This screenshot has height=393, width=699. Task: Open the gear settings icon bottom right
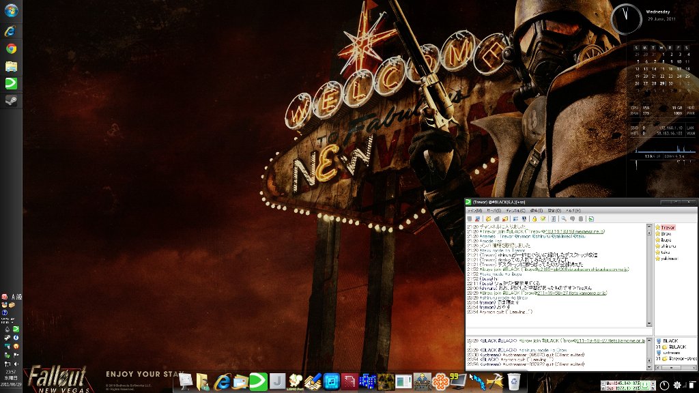tap(678, 385)
